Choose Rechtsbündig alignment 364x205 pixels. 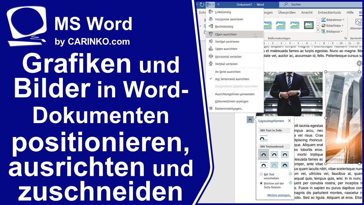(x=234, y=26)
